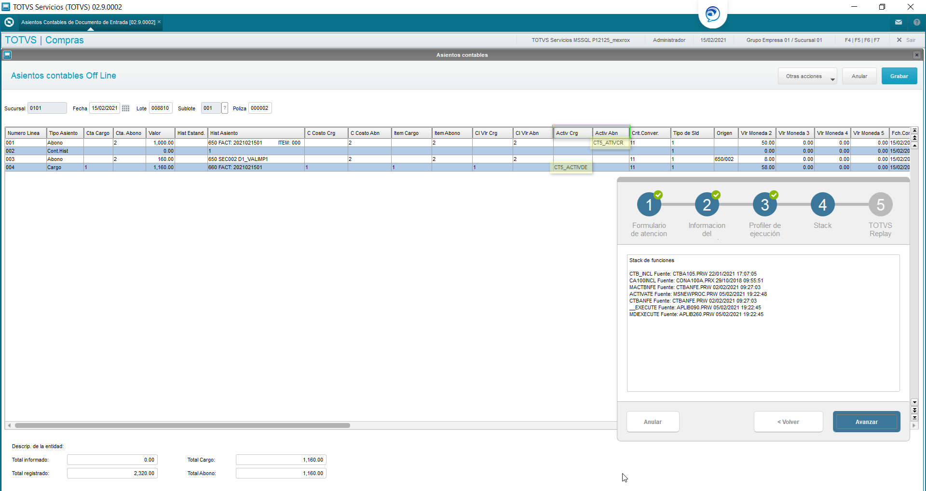Click the Hist Asiento column header
This screenshot has height=491, width=926.
click(256, 133)
